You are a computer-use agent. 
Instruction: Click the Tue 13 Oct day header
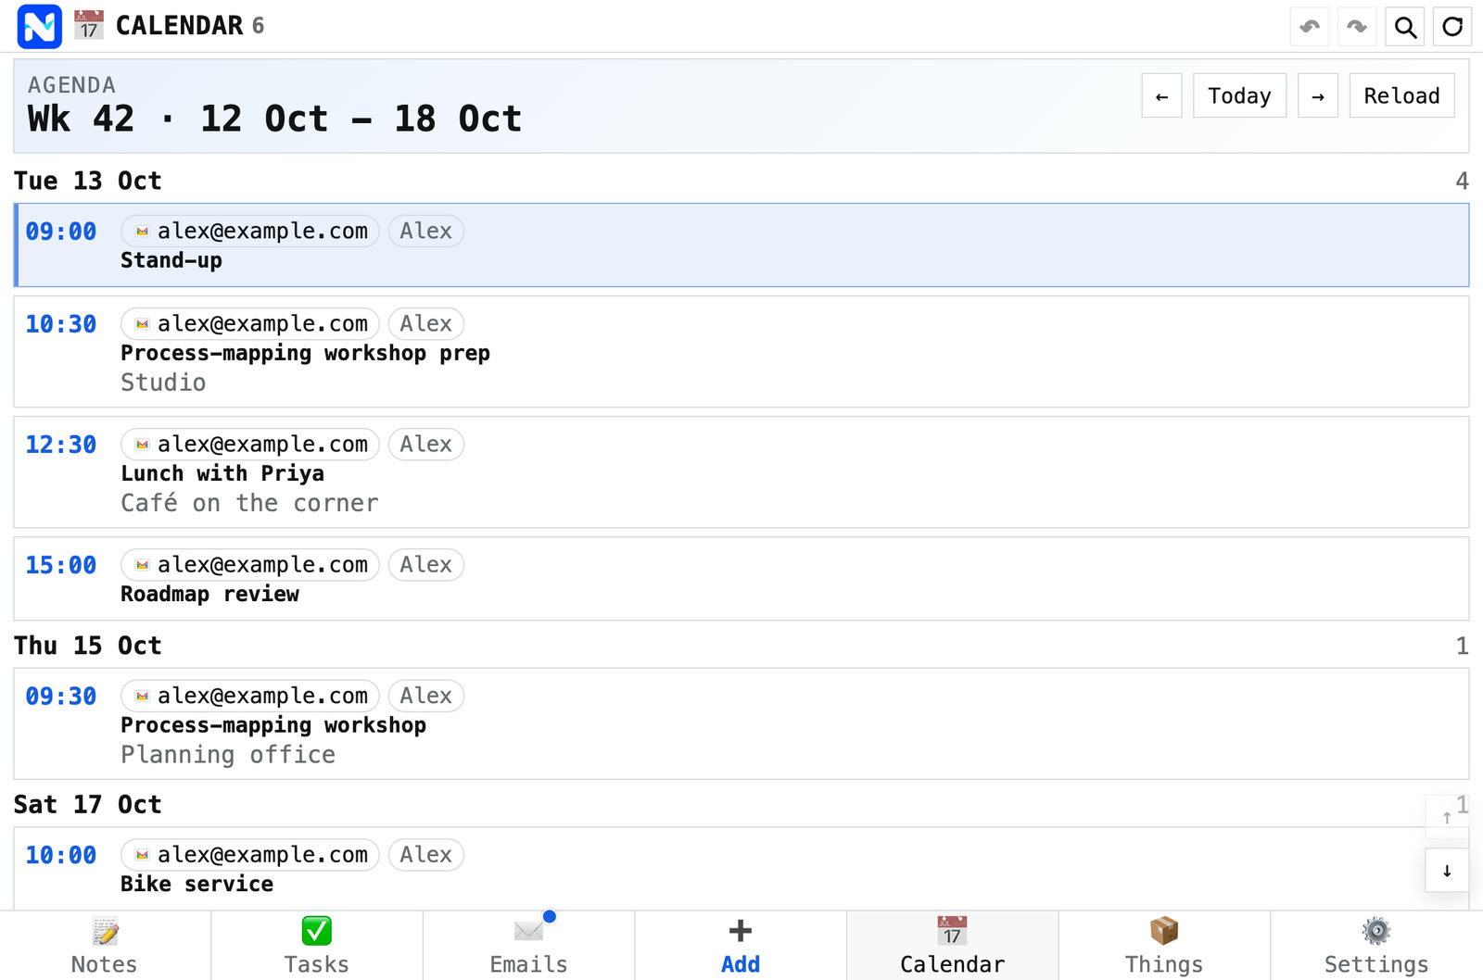[x=88, y=181]
